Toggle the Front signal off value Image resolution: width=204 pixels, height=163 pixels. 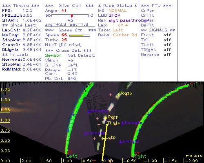[x=167, y=35]
